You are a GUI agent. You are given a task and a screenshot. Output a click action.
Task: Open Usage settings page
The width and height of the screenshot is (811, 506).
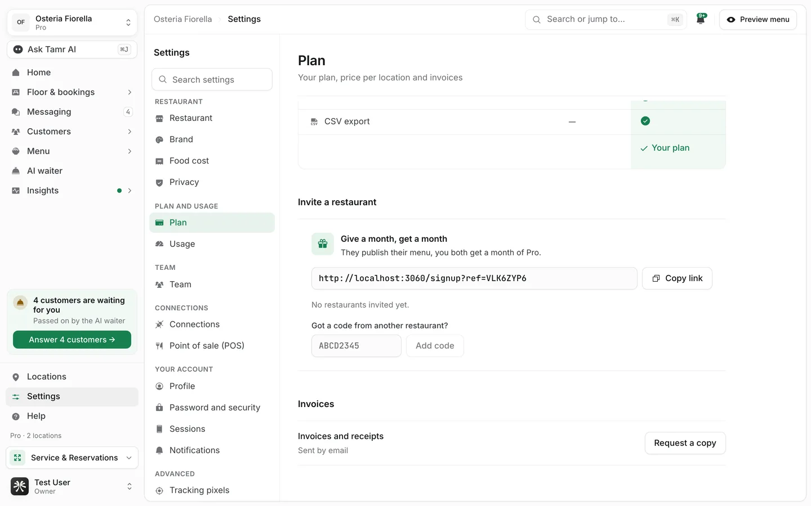(x=212, y=244)
